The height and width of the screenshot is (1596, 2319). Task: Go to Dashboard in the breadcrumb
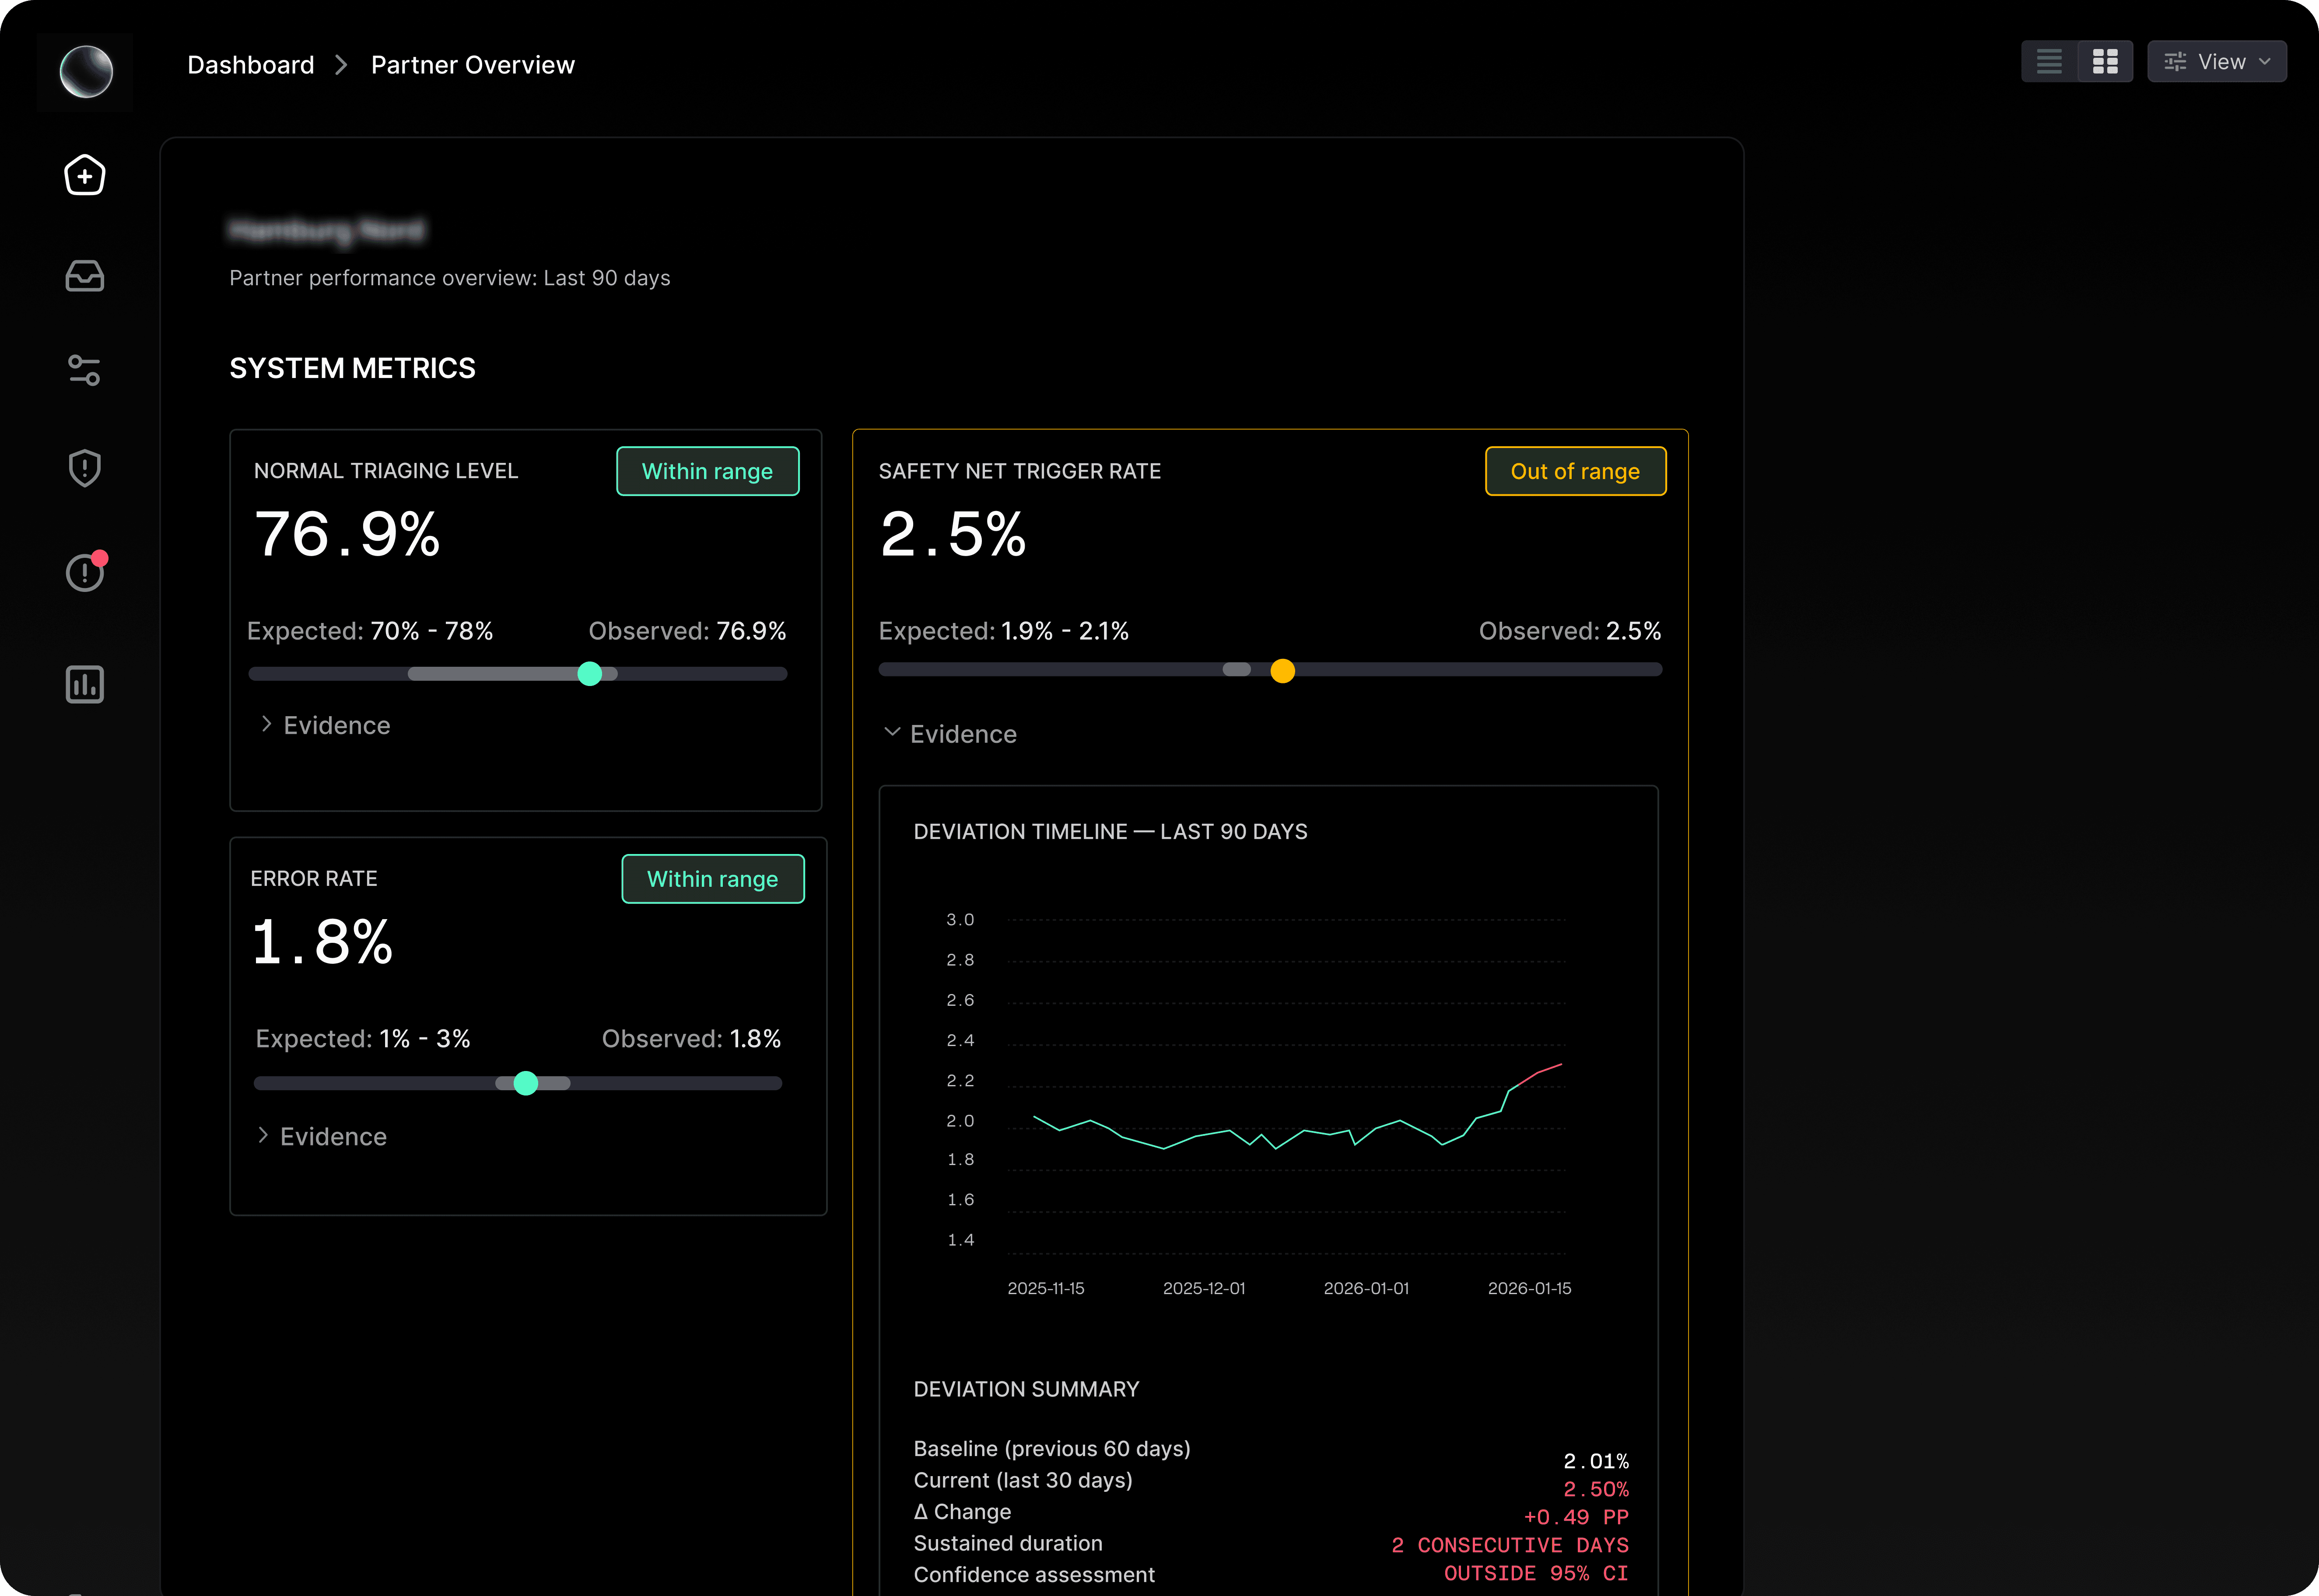point(251,65)
